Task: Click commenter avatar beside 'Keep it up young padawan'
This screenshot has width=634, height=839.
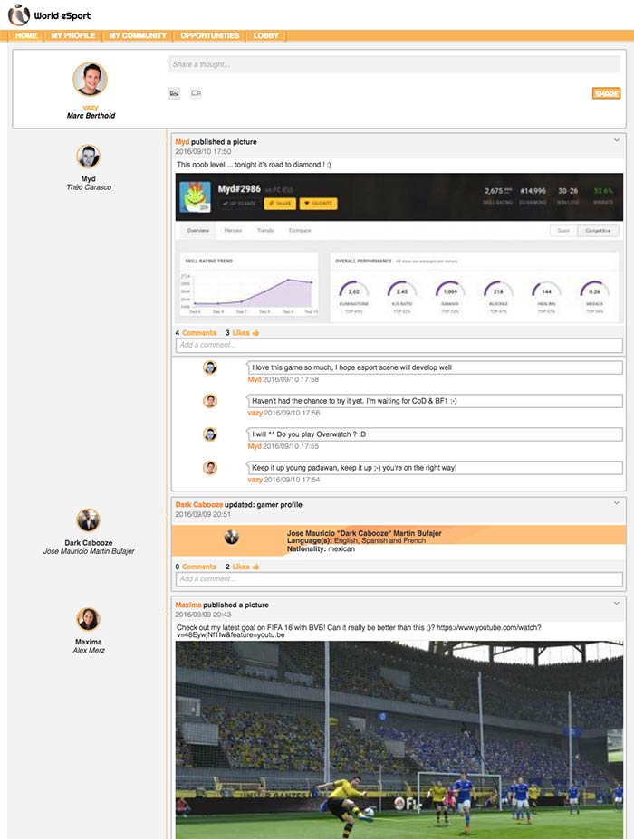Action: point(210,468)
